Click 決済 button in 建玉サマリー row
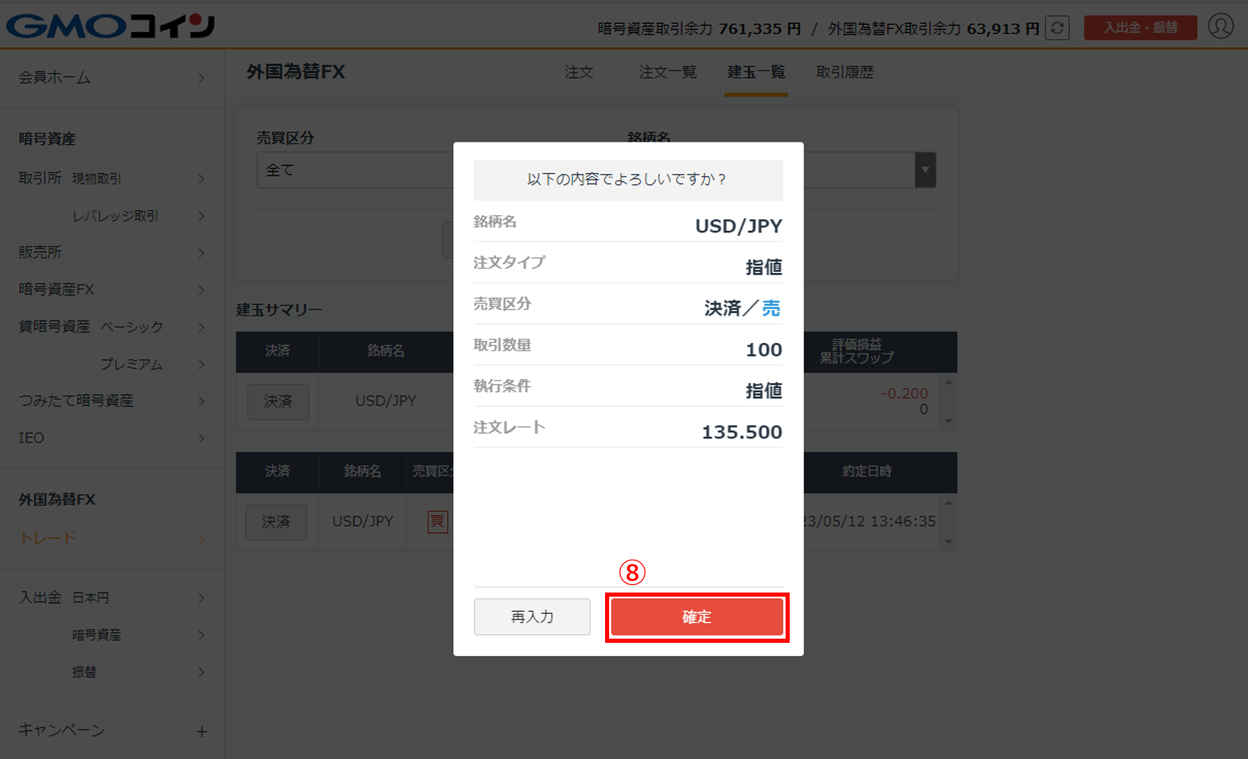 click(278, 401)
